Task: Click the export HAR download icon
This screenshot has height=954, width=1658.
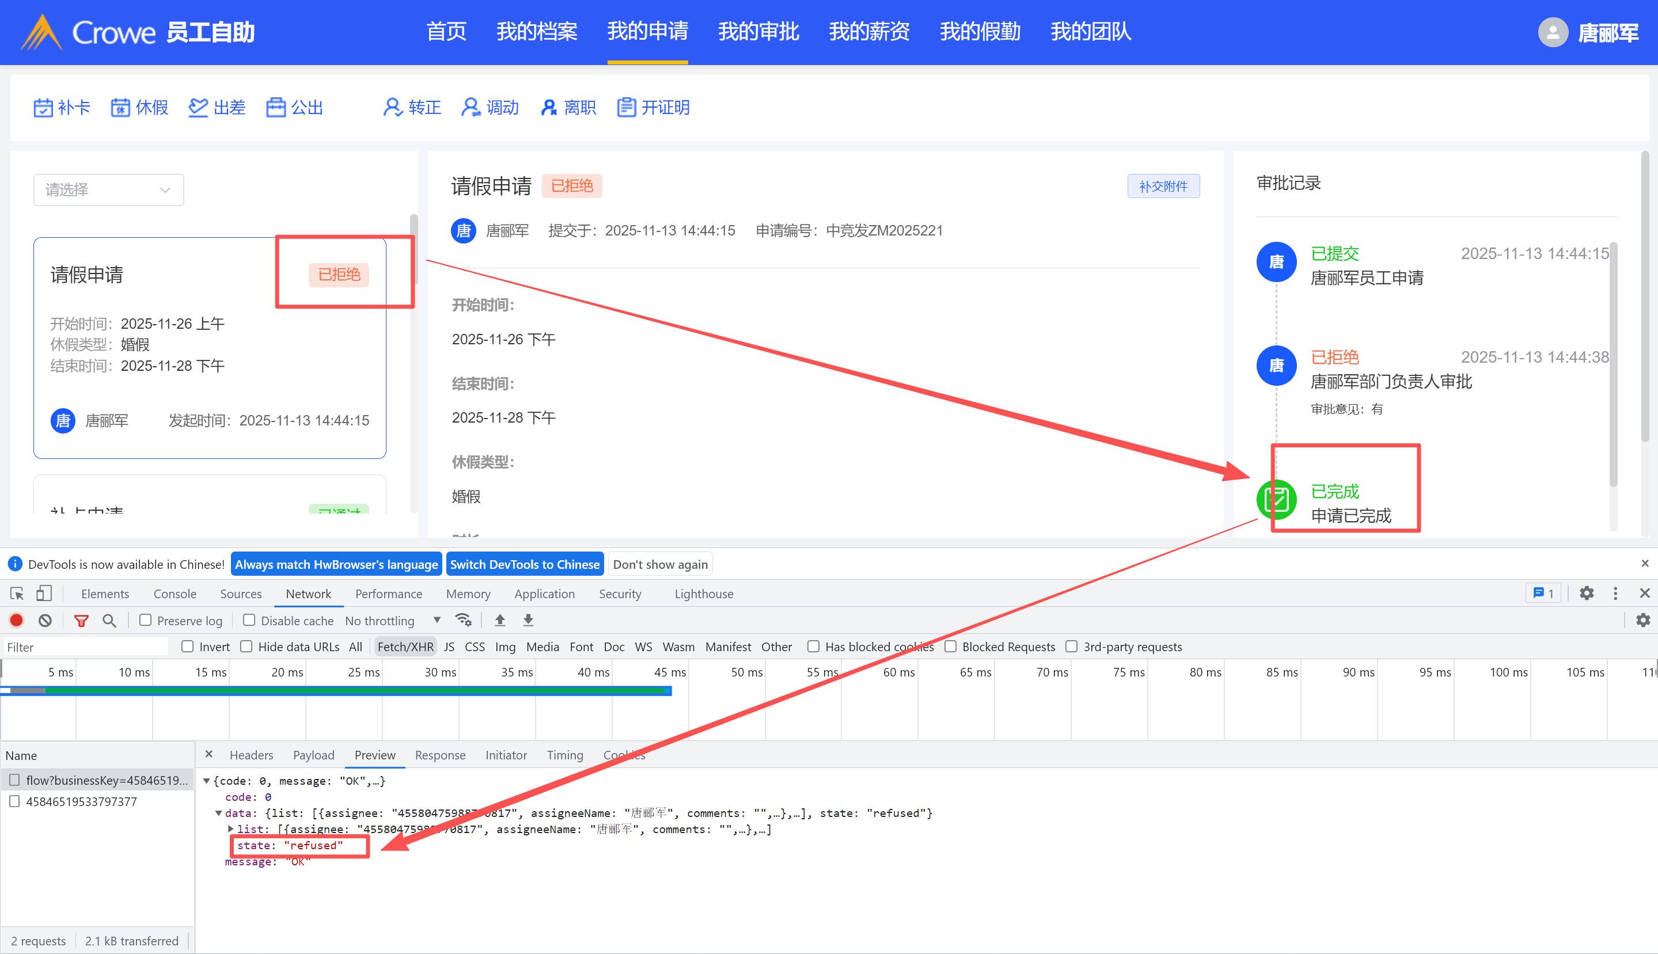Action: point(528,620)
